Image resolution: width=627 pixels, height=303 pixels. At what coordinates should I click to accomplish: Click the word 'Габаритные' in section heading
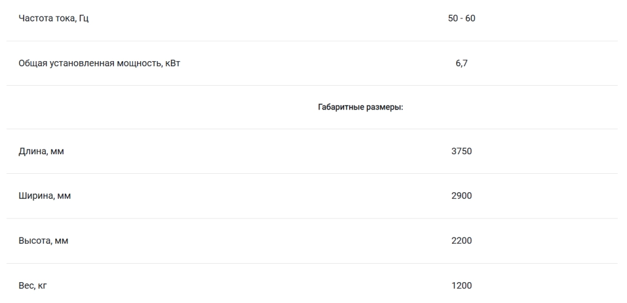[341, 107]
